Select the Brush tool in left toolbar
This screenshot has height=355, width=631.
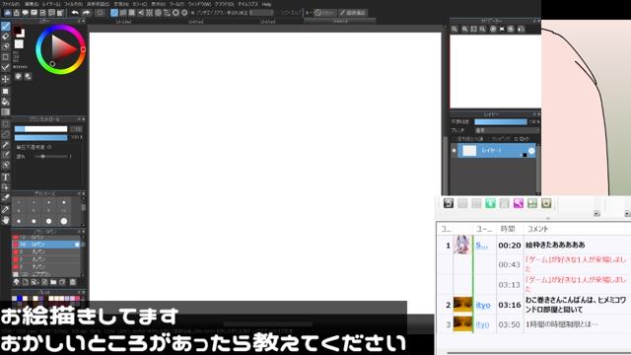coord(5,27)
